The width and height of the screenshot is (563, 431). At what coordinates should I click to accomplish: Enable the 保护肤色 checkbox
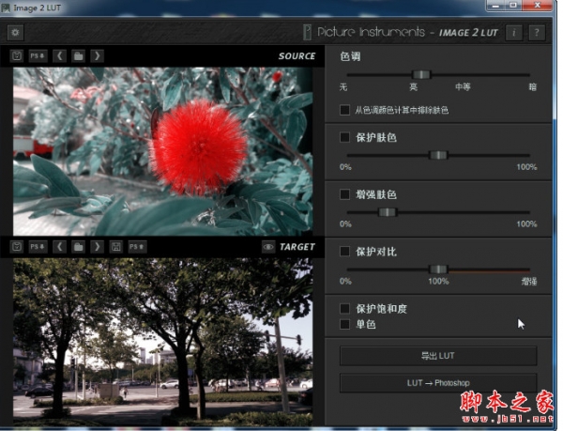click(x=345, y=137)
